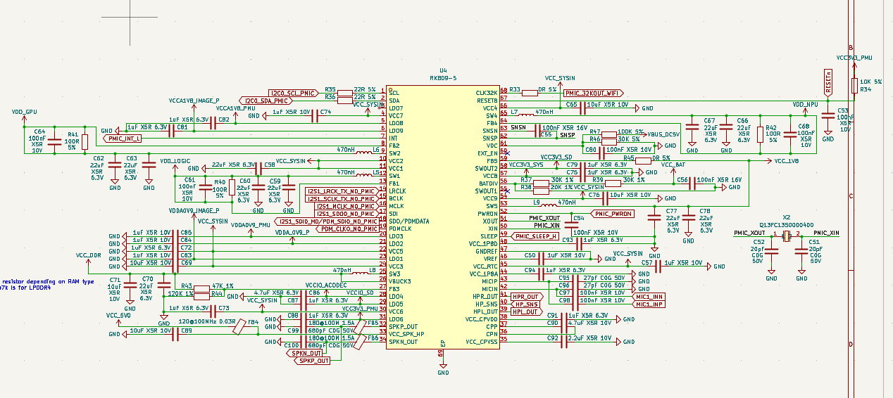Click the PMIC_32KOUT_WIFI global label

(594, 93)
